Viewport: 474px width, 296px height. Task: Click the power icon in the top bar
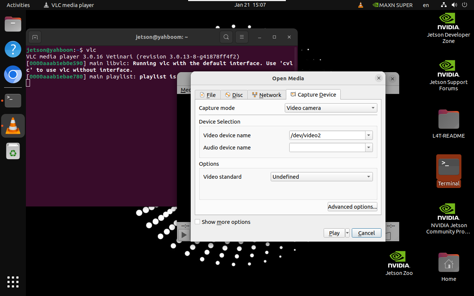coord(465,5)
